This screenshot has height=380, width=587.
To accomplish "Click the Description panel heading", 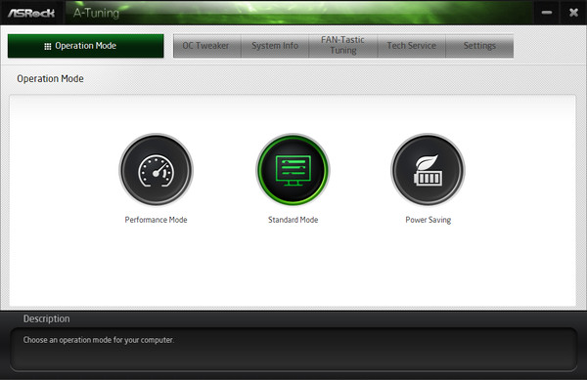I will (x=46, y=318).
